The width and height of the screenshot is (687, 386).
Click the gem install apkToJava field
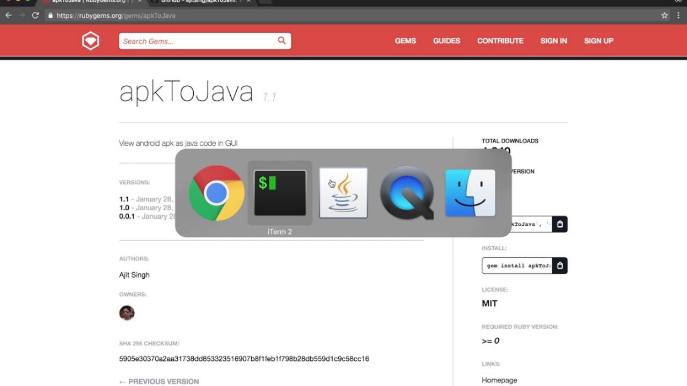pos(517,265)
